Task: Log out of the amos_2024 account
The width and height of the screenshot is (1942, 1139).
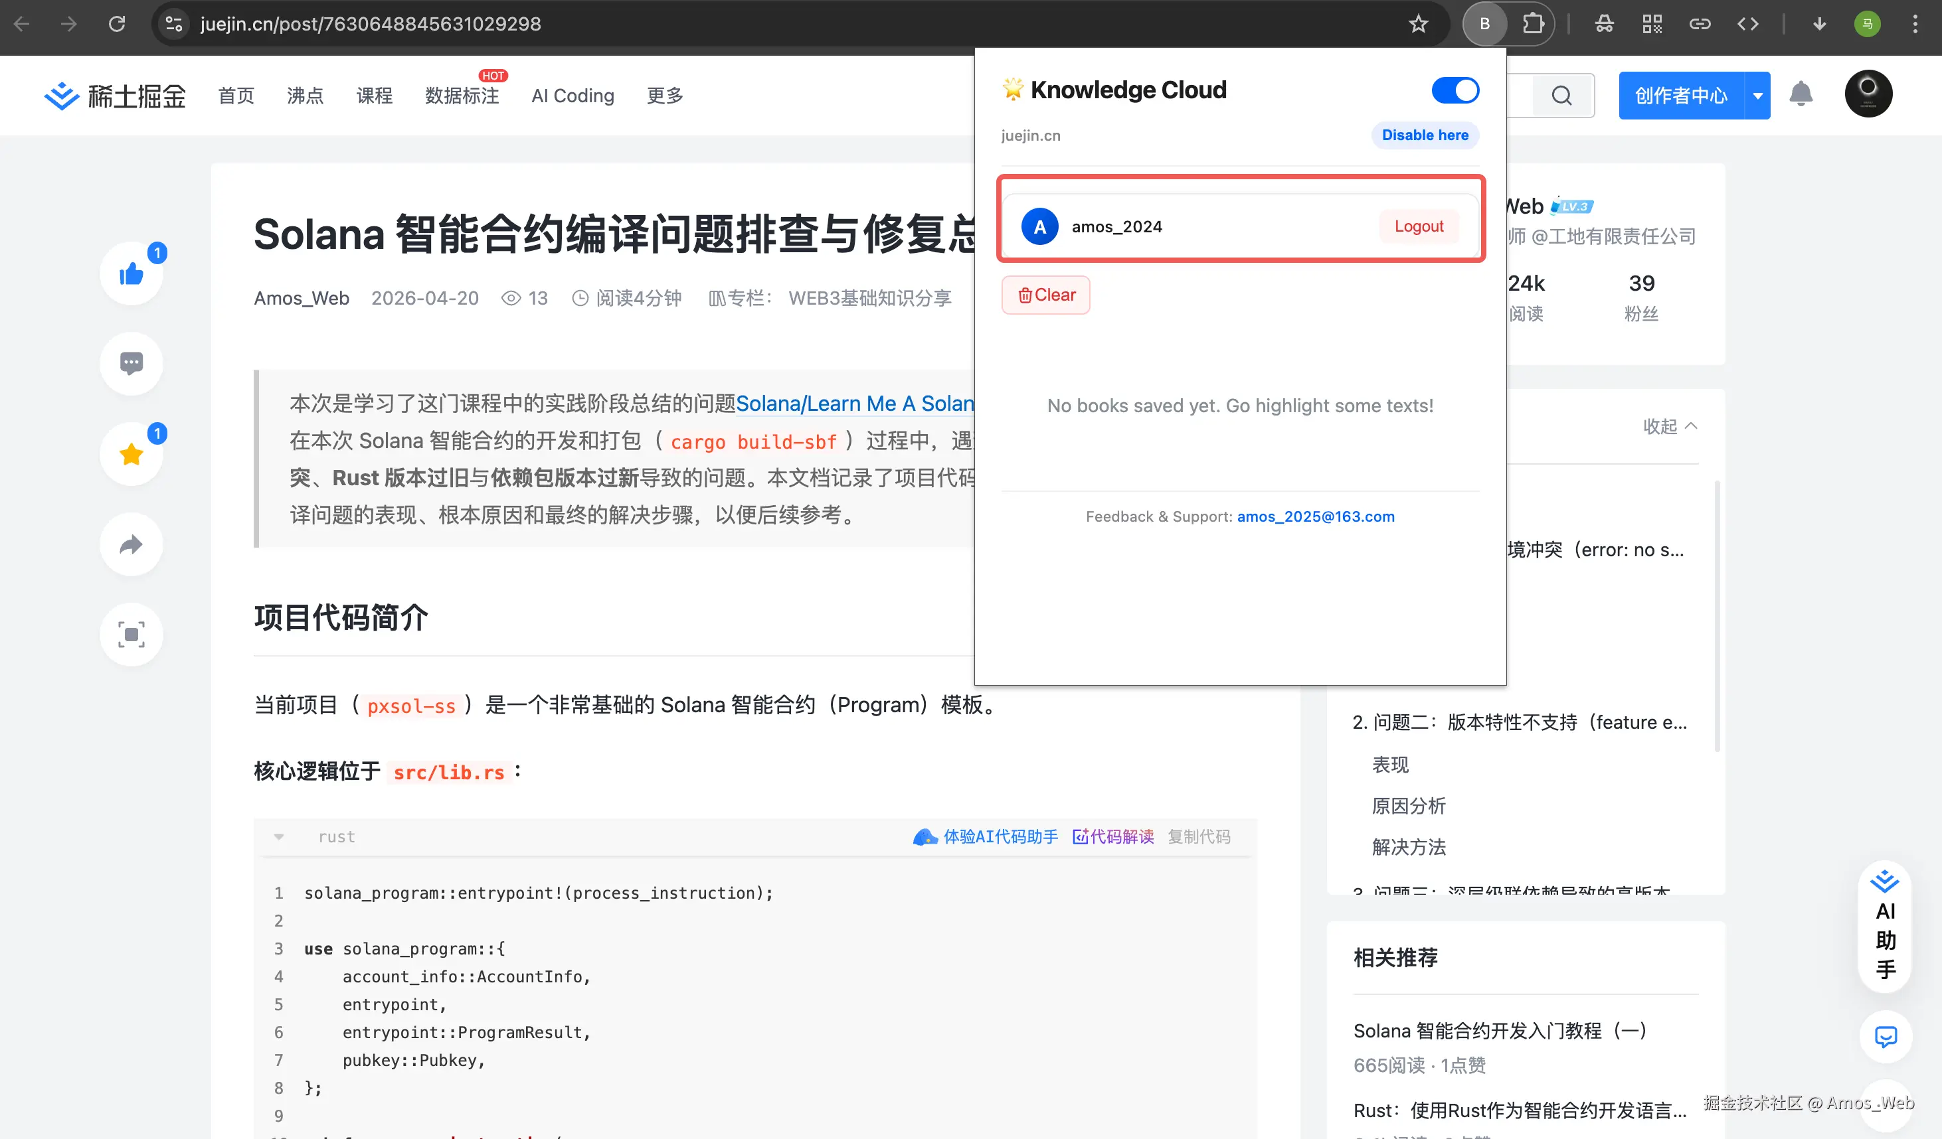Action: click(x=1418, y=226)
